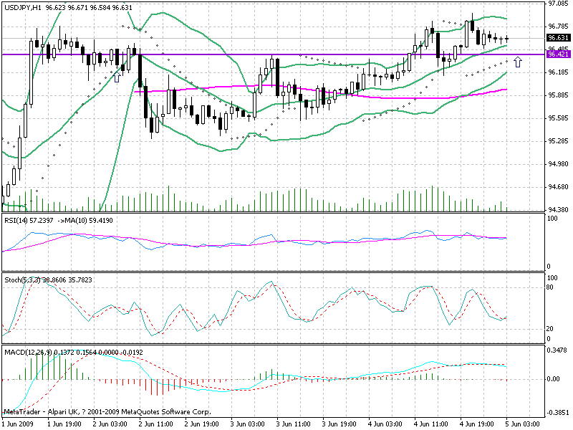The width and height of the screenshot is (573, 430).
Task: Click the 3 Jun 11:00 time label
Action: 294,424
